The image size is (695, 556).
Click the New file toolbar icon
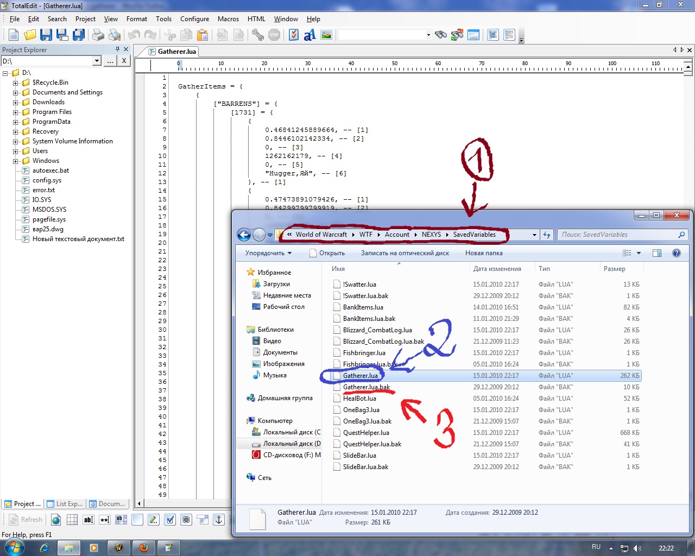tap(14, 35)
